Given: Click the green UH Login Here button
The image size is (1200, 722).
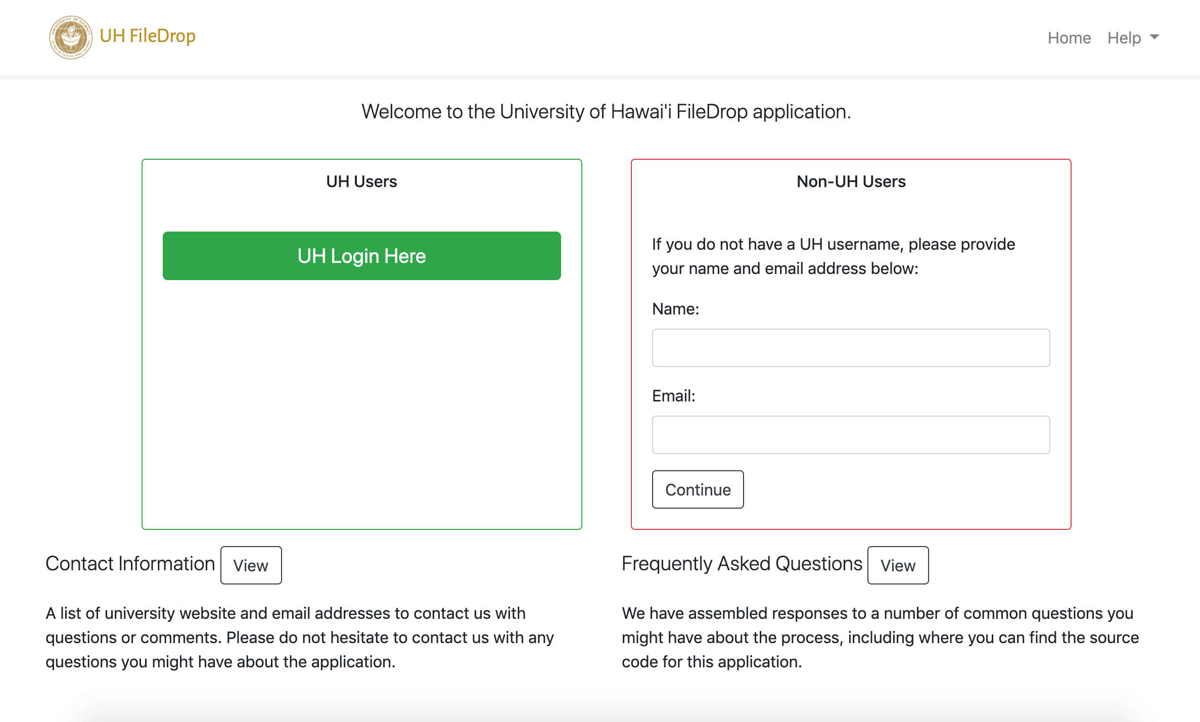Looking at the screenshot, I should [362, 256].
